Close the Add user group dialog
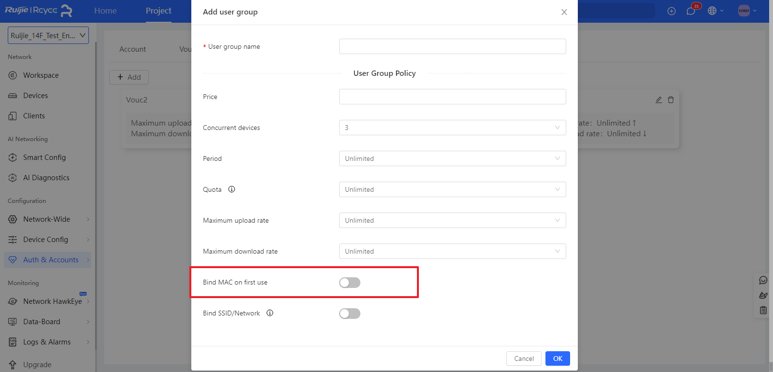773x372 pixels. tap(564, 12)
